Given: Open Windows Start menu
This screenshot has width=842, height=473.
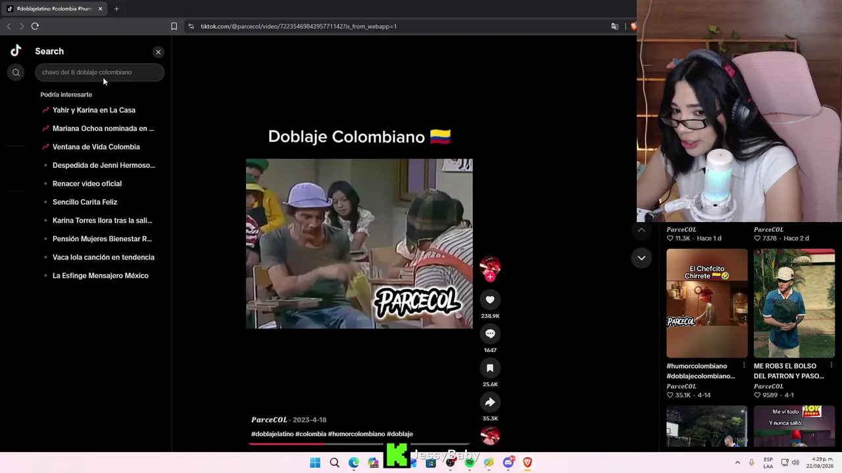Looking at the screenshot, I should coord(315,462).
